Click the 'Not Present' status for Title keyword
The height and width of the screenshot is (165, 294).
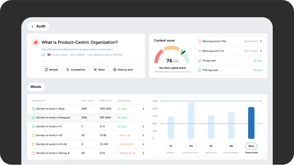pos(251,41)
